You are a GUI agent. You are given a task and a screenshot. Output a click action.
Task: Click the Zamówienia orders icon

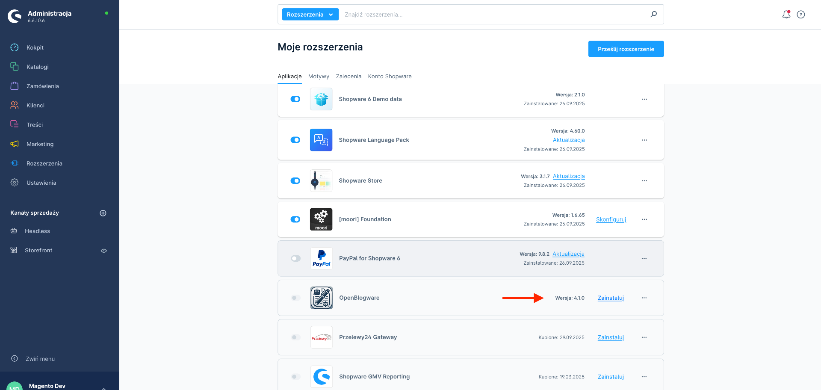(15, 86)
